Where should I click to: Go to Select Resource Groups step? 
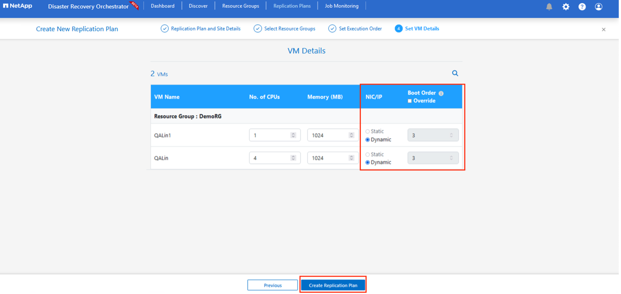[289, 29]
